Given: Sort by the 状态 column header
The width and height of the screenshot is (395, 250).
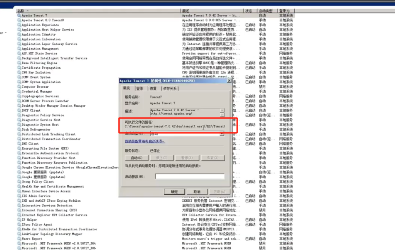Looking at the screenshot, I should 250,11.
